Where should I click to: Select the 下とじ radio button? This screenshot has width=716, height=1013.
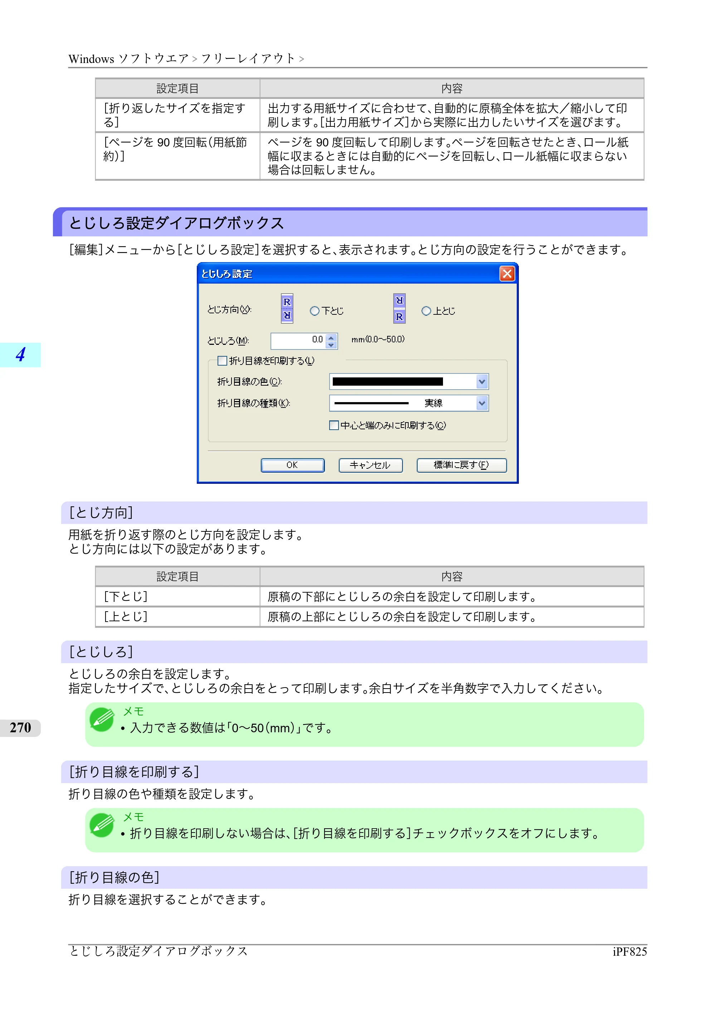point(315,311)
